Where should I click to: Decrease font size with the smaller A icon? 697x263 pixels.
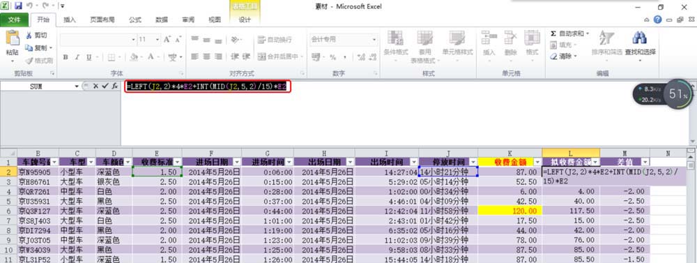pos(178,40)
